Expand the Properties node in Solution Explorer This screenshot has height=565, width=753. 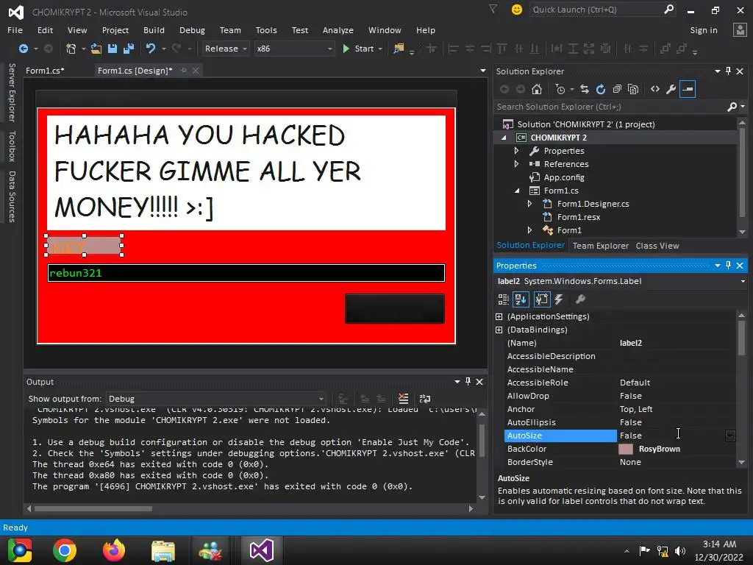click(x=516, y=150)
